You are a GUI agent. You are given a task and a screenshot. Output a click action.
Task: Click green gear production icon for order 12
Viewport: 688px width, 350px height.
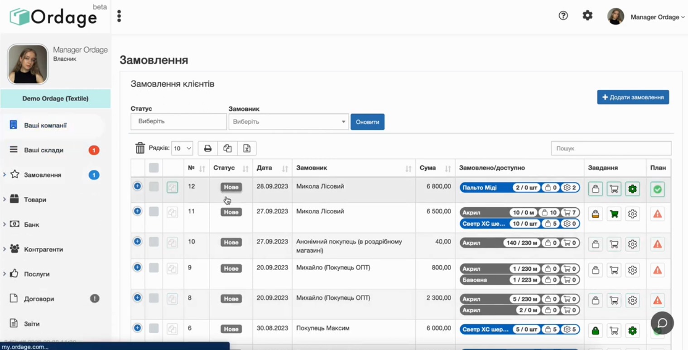632,189
